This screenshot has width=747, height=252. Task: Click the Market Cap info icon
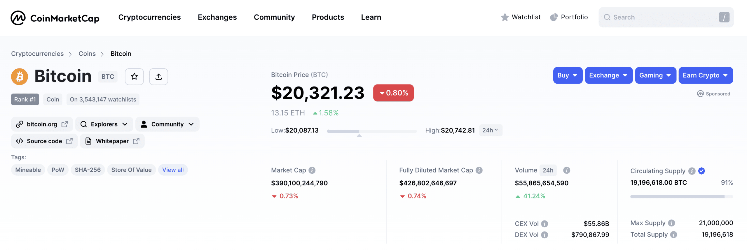pos(312,170)
